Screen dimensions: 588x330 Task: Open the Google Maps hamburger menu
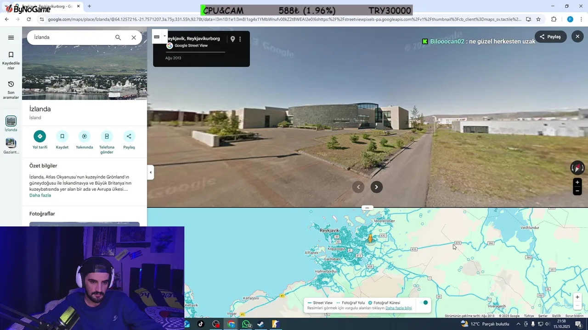pos(11,38)
